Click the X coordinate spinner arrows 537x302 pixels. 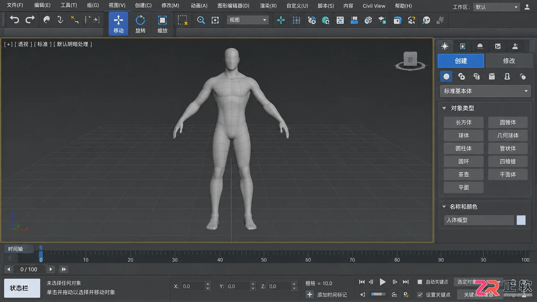point(208,286)
